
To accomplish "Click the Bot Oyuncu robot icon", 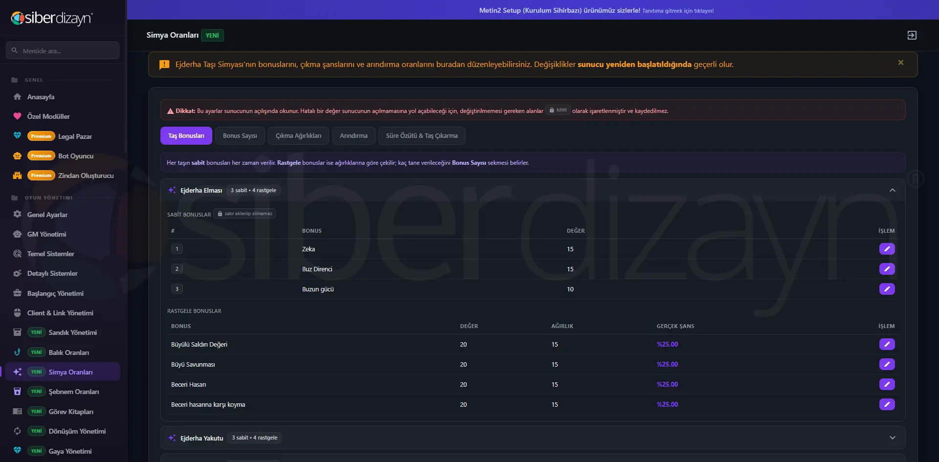I will click(x=17, y=156).
